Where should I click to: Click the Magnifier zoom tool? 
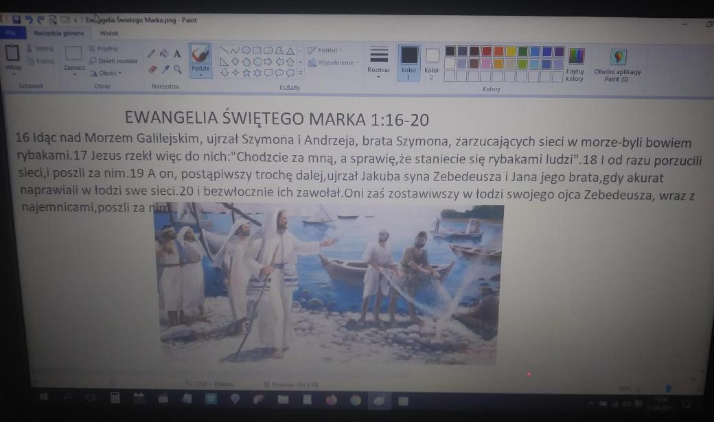click(x=177, y=69)
